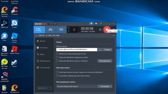Click the Настройки auto-complete button
168x94 pixels.
tap(105, 86)
